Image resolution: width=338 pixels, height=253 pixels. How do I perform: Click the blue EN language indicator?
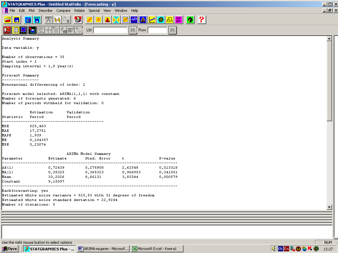tap(280, 249)
